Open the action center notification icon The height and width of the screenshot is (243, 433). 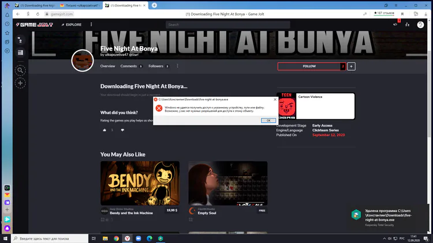426,238
